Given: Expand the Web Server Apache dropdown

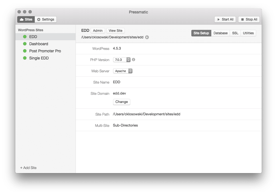Looking at the screenshot, I should (123, 71).
